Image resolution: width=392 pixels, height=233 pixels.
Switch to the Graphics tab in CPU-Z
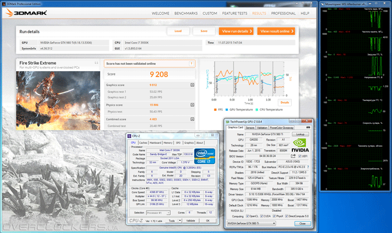pyautogui.click(x=189, y=143)
